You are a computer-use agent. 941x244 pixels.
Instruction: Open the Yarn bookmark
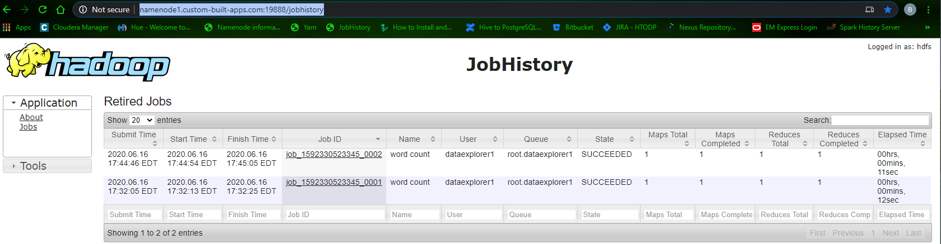(303, 27)
